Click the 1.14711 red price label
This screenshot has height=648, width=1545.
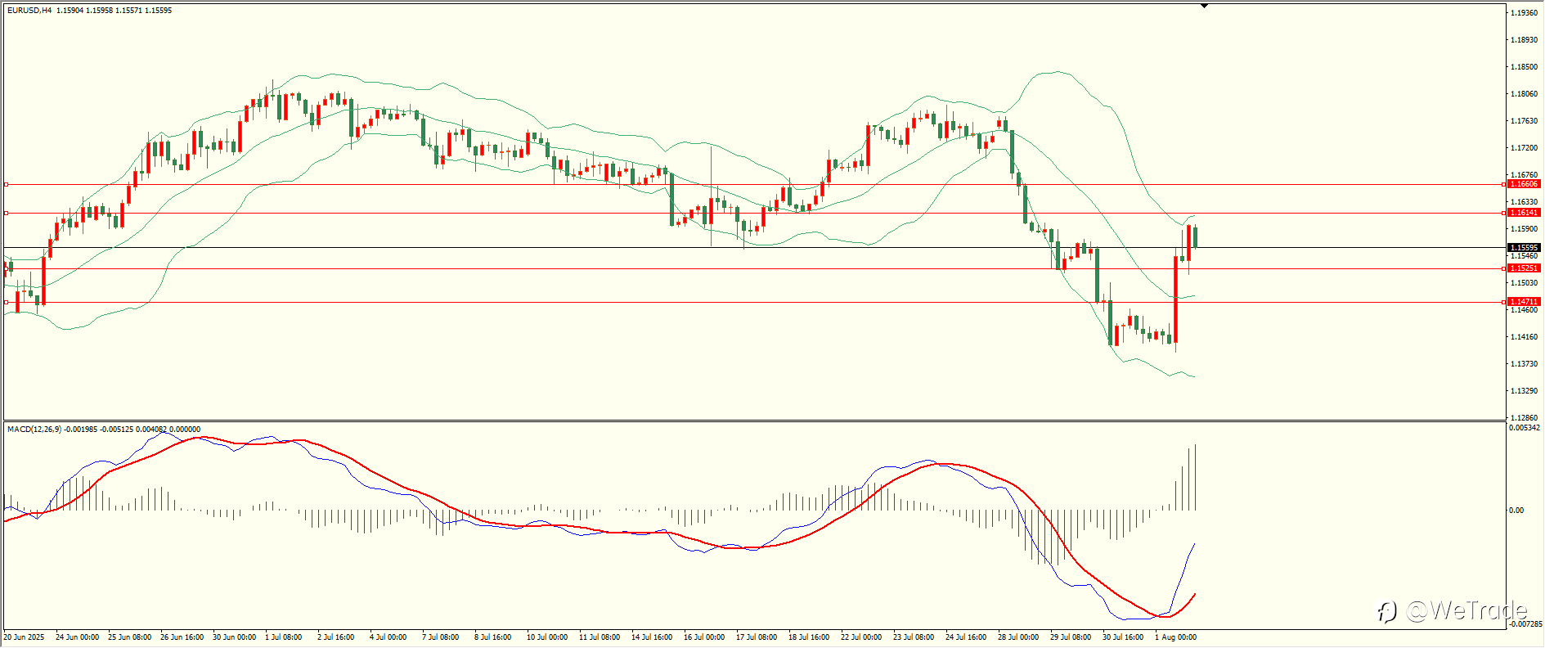coord(1525,302)
